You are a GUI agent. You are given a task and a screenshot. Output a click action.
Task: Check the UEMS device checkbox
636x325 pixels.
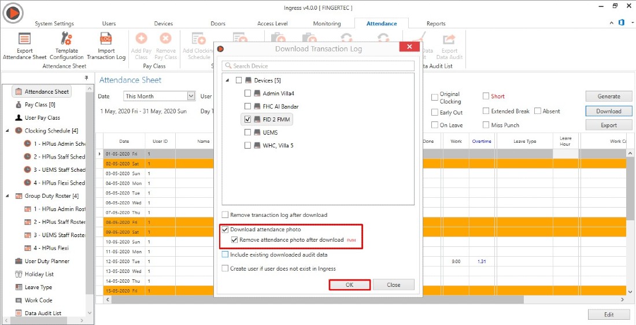click(247, 132)
